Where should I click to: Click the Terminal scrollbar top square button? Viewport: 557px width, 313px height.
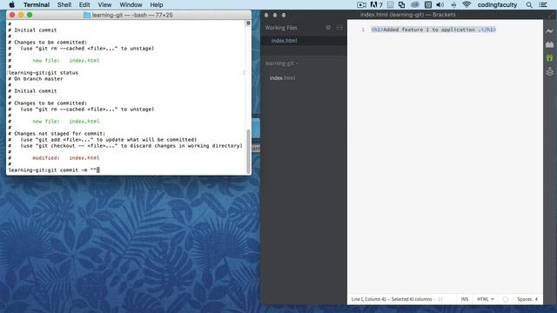(248, 23)
